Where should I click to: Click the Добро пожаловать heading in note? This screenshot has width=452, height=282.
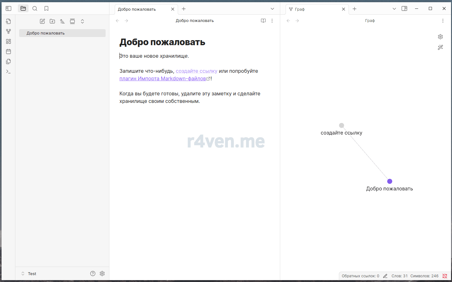(162, 42)
